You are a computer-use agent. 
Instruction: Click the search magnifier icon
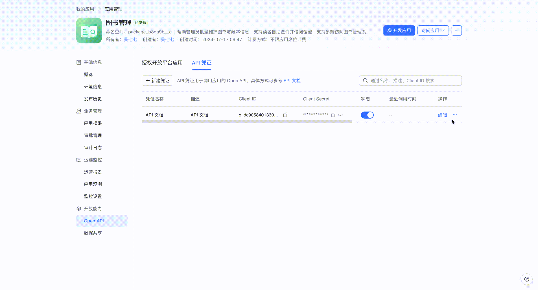click(365, 80)
